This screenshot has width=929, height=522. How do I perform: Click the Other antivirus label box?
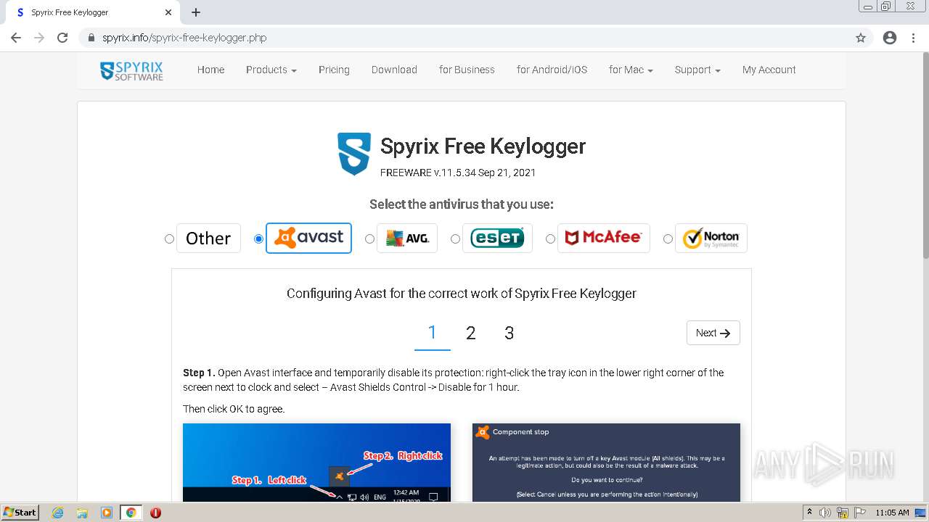[208, 238]
